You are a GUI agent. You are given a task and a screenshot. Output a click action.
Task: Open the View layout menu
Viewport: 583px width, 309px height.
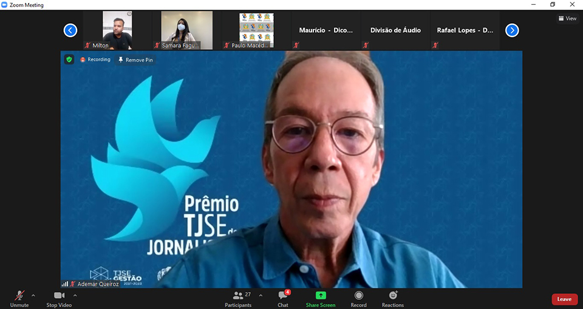coord(567,18)
